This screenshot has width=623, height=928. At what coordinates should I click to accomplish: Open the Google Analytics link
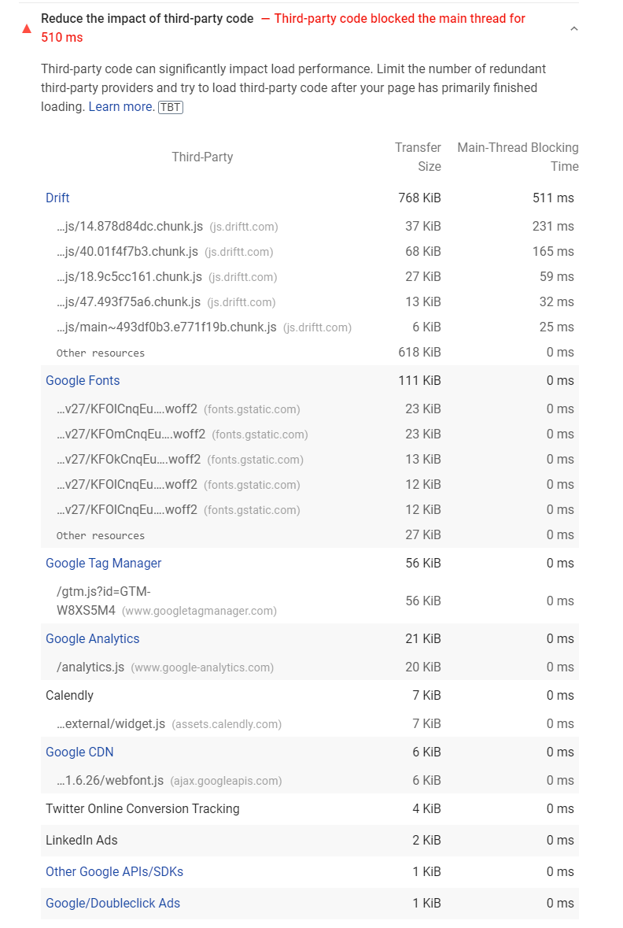(x=92, y=639)
